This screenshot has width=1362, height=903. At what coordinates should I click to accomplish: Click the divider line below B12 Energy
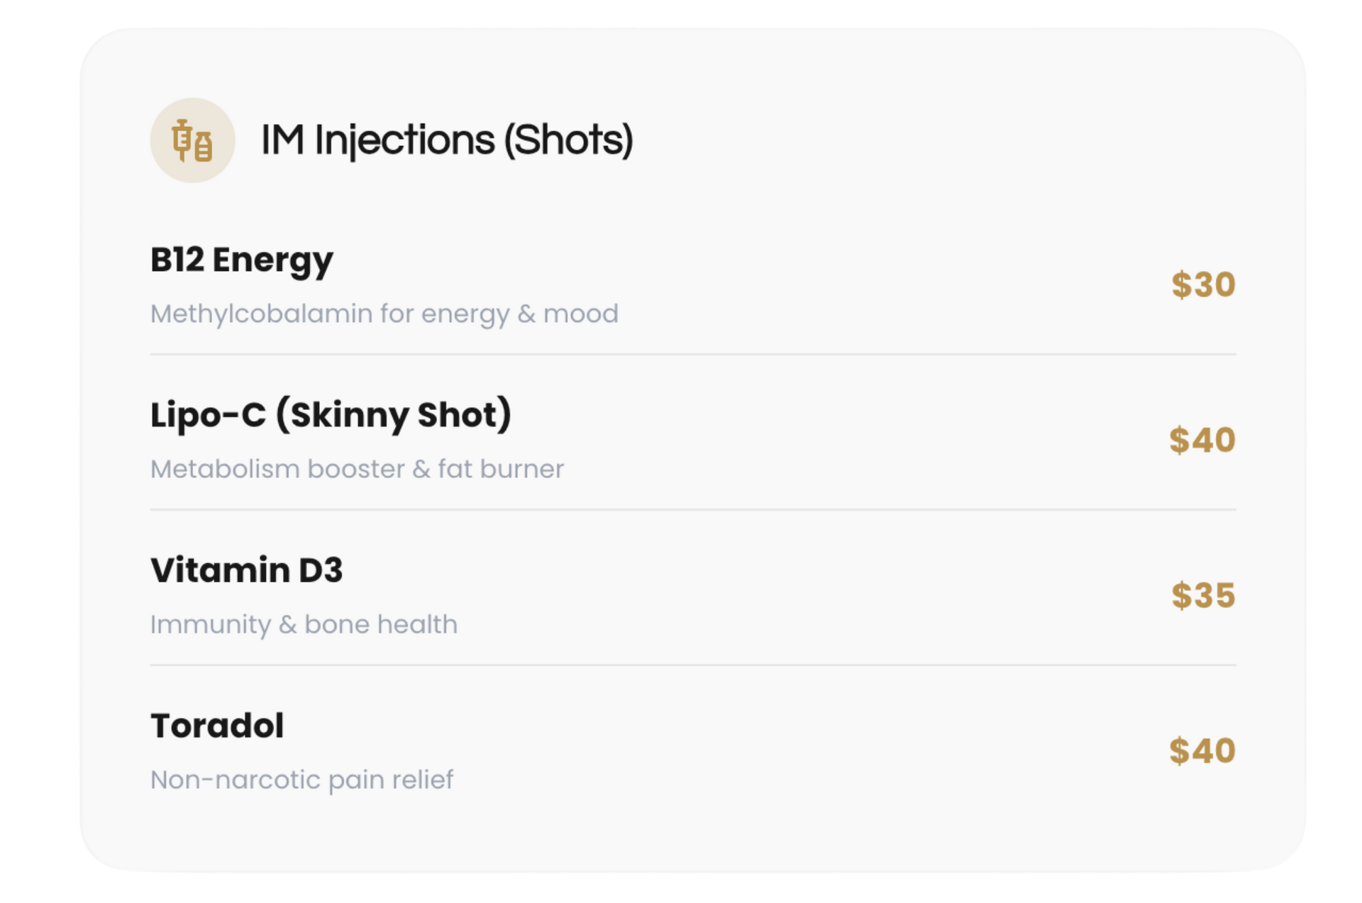pos(692,354)
